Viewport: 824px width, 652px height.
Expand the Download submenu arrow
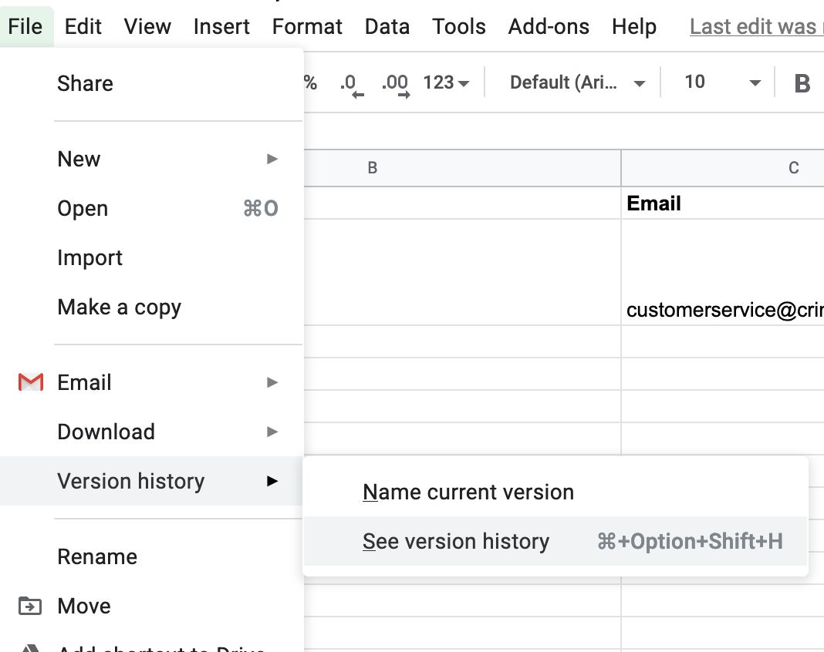pyautogui.click(x=272, y=432)
